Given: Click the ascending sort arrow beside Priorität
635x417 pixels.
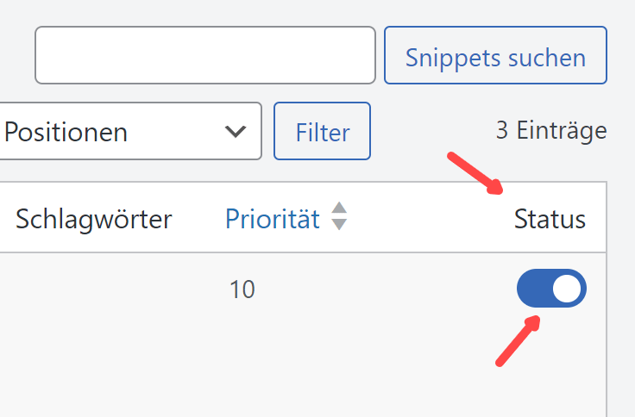Looking at the screenshot, I should 339,208.
